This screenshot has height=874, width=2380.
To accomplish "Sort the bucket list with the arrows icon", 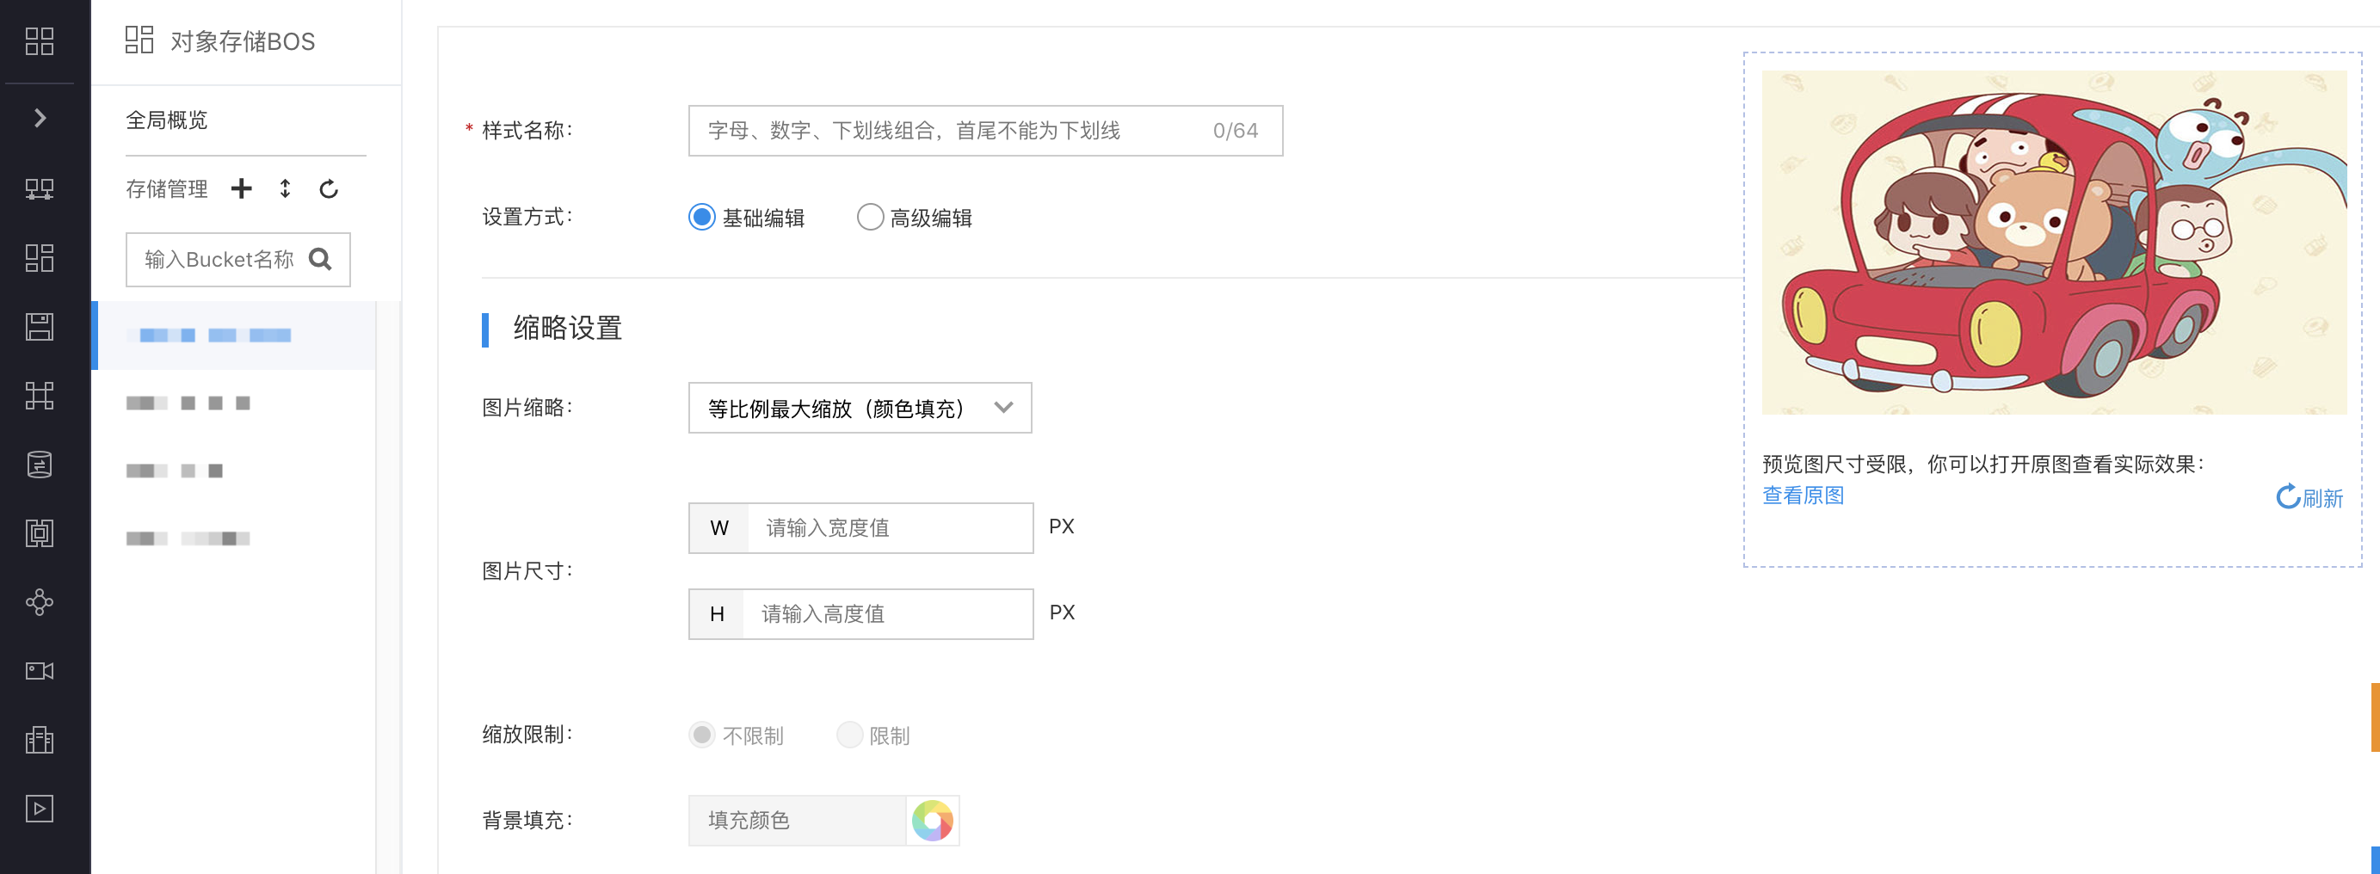I will (x=286, y=188).
